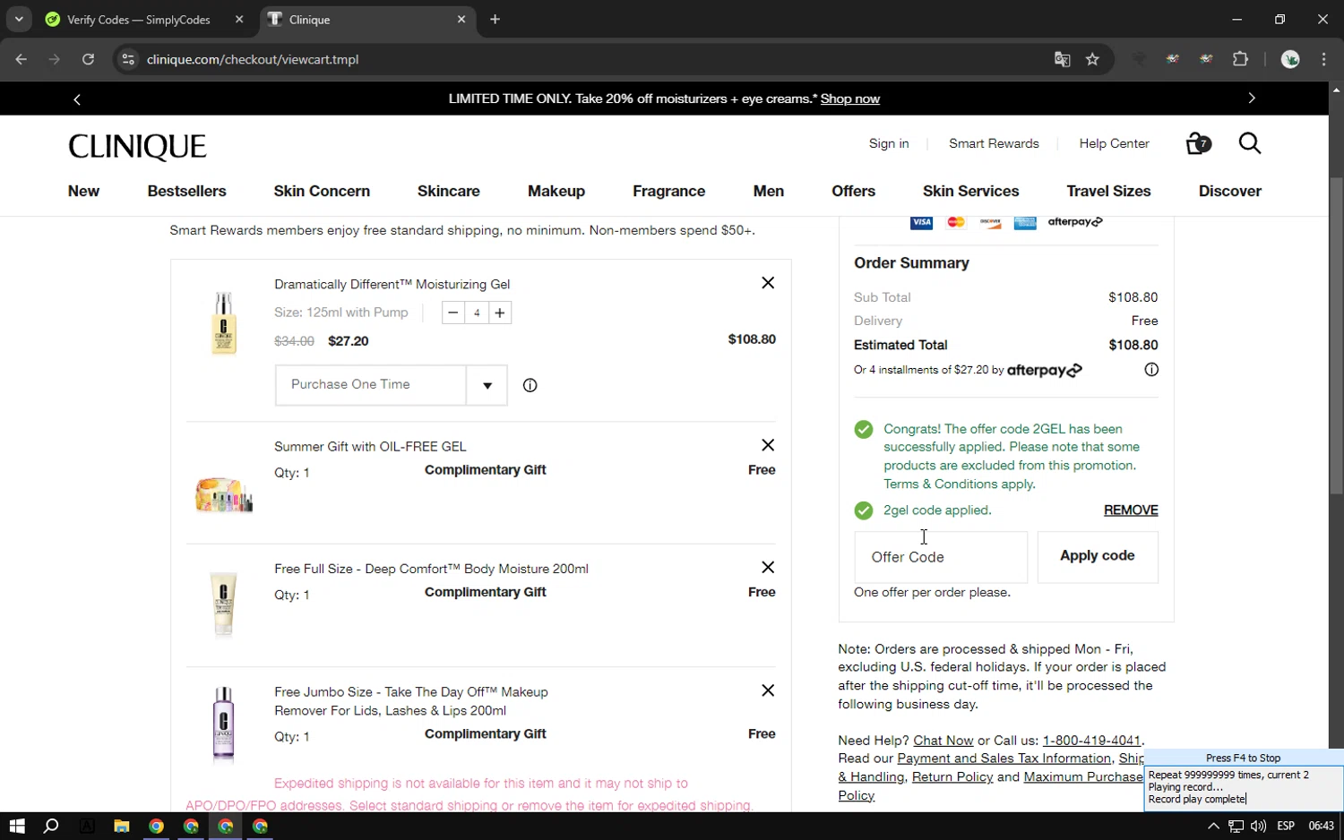Decrease moisturizing gel quantity
This screenshot has height=840, width=1344.
pos(453,313)
